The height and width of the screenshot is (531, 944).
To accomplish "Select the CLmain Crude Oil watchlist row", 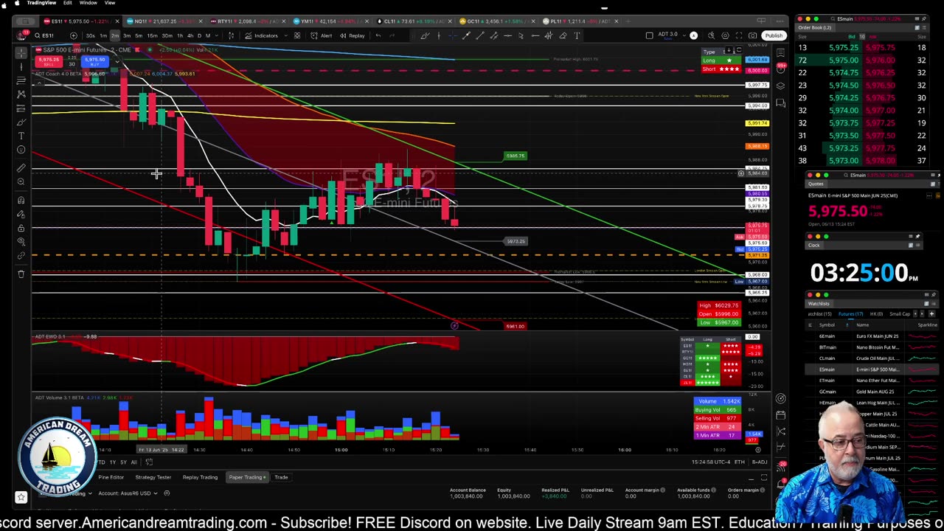I will click(870, 358).
